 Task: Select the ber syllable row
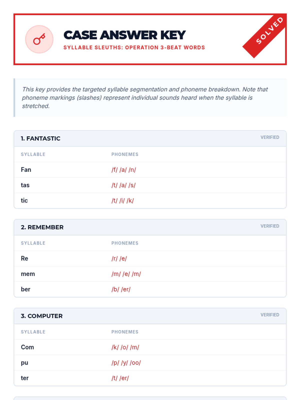pyautogui.click(x=150, y=289)
